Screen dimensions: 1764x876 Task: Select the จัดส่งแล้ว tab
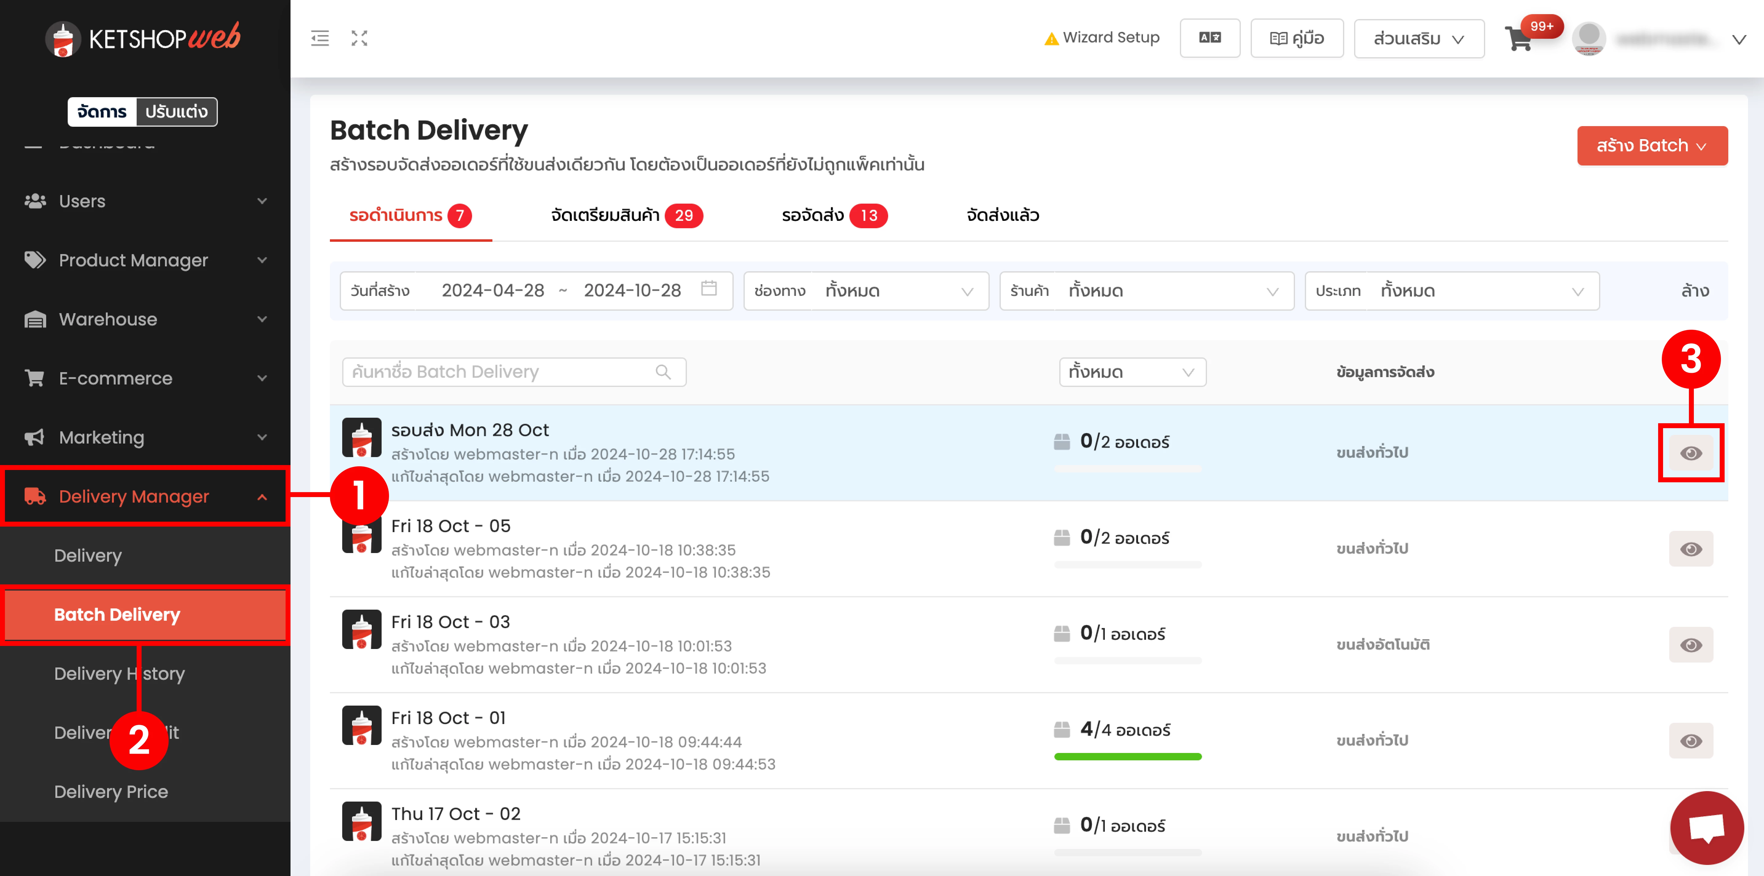[1003, 216]
